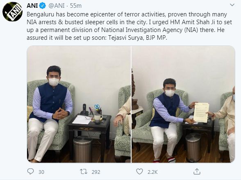Open the left photo of seated man
Viewport: 241px width, 180px height.
79,104
